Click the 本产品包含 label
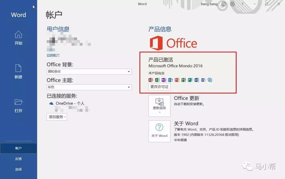This screenshot has height=179, width=285. (x=156, y=73)
